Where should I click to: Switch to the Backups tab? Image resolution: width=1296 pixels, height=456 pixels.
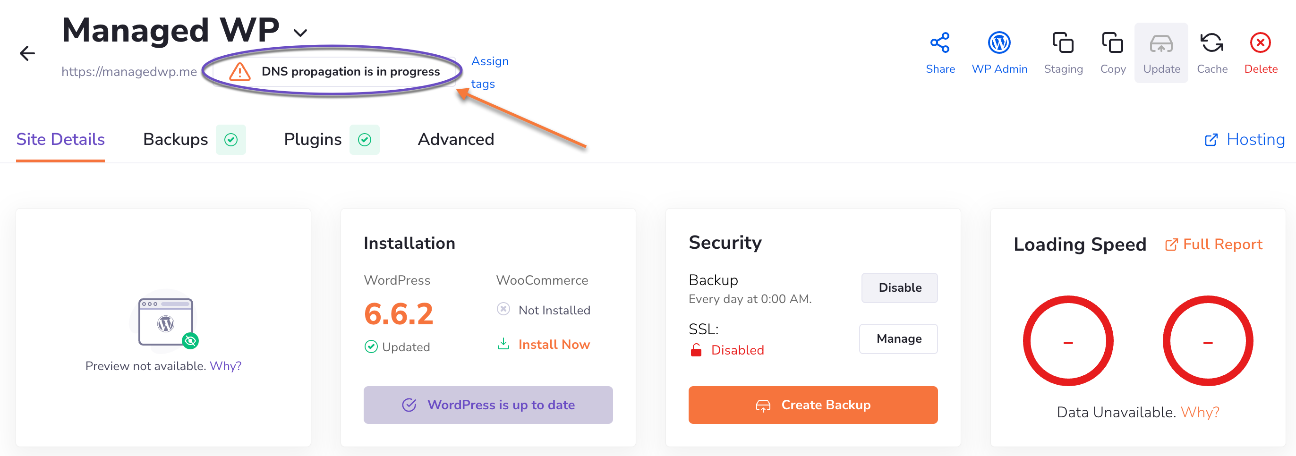coord(175,139)
